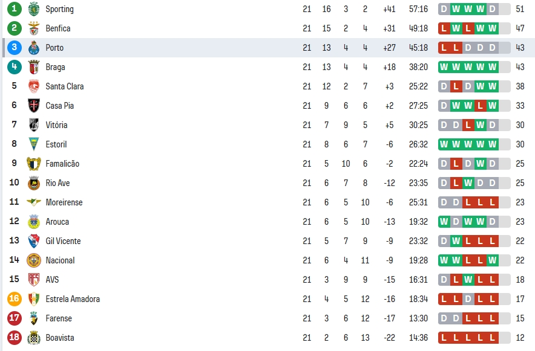Click the AVS red-and-white crest
The width and height of the screenshot is (535, 351).
click(x=33, y=280)
